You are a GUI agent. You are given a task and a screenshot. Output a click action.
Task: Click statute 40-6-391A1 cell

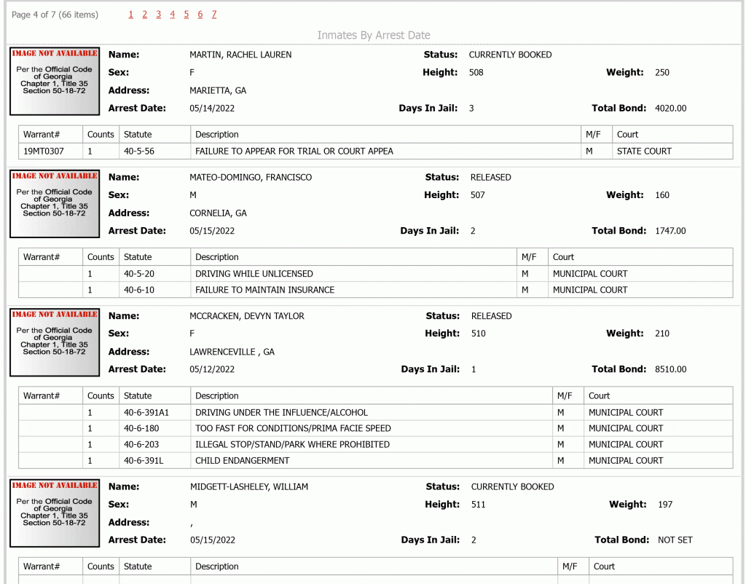click(154, 412)
